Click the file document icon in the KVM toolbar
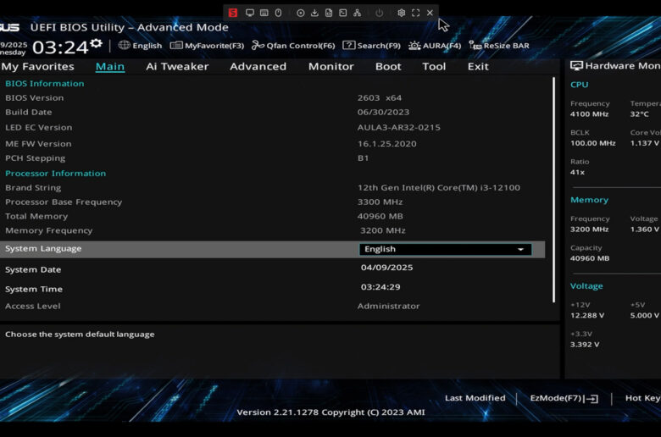Viewport: 661px width, 437px height. click(329, 13)
